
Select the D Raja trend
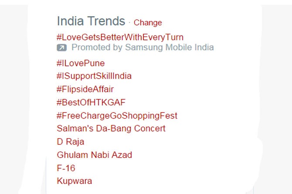point(71,141)
